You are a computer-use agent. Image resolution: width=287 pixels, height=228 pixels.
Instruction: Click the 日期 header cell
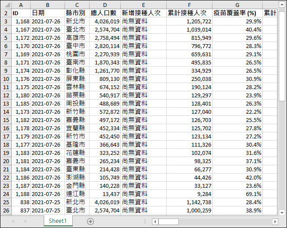point(48,13)
